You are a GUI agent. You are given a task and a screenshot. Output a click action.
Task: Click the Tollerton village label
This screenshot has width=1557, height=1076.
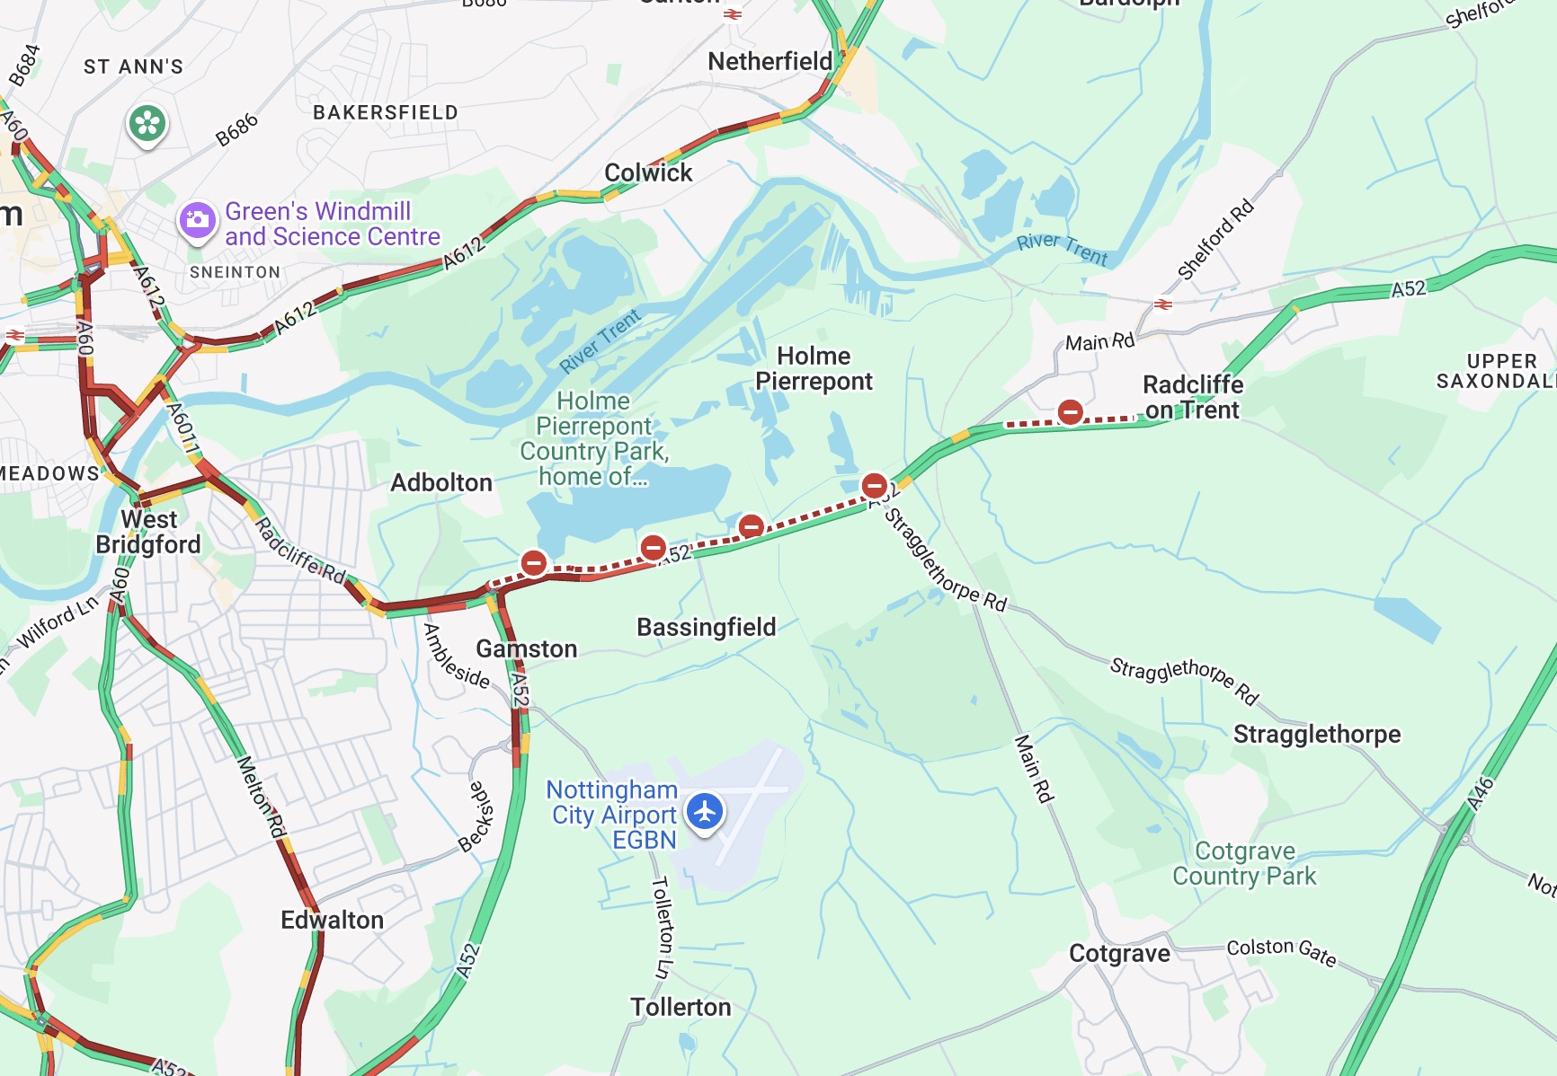(681, 1007)
